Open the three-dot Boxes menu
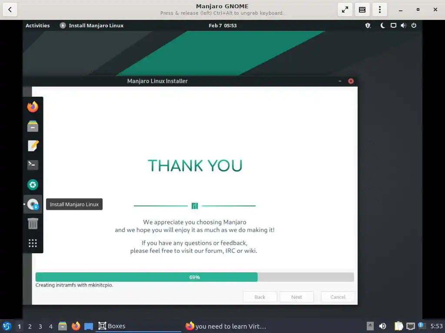 (379, 10)
